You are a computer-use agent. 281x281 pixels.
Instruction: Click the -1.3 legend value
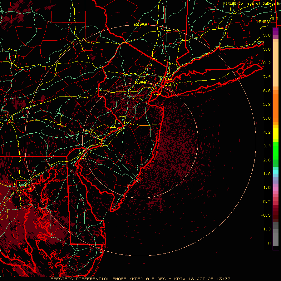[x=266, y=229]
